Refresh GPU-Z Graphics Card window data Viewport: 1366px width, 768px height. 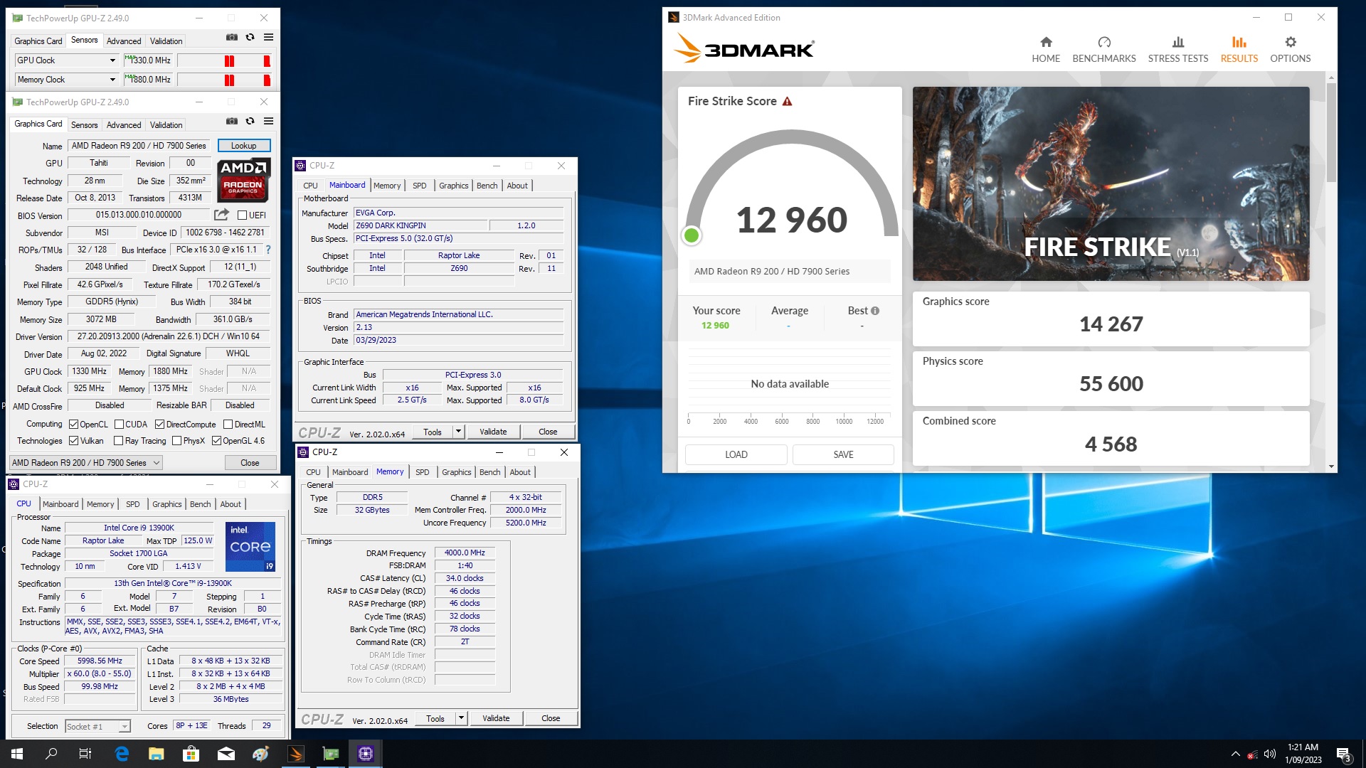(250, 121)
